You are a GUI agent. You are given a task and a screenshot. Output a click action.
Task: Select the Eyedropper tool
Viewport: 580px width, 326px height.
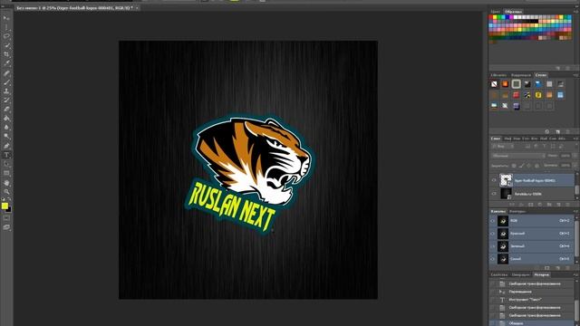click(x=6, y=63)
